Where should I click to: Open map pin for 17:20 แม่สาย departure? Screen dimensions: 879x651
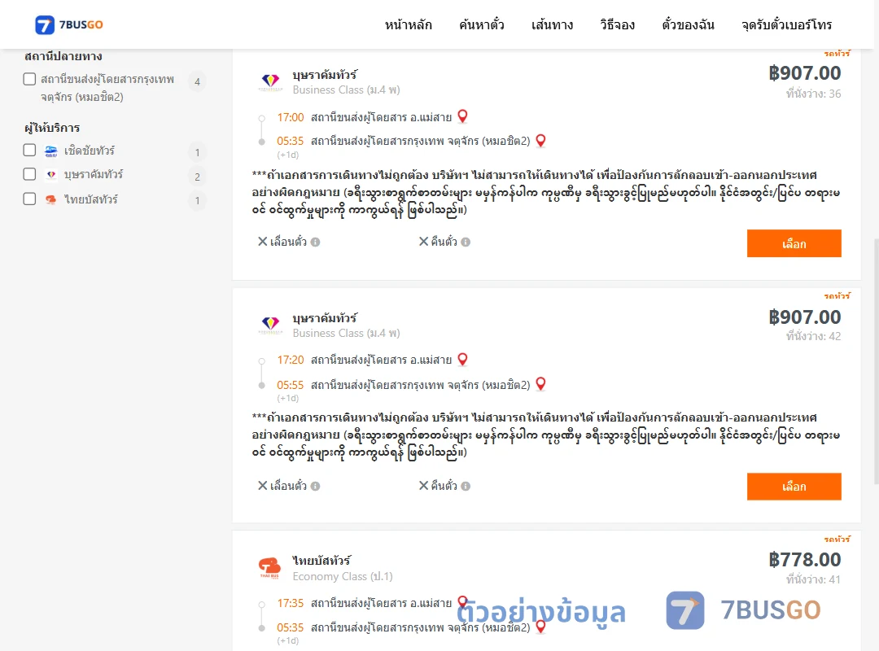[462, 360]
